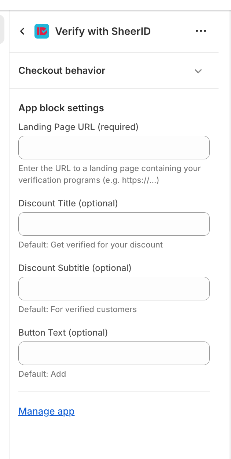Click the "Default: Add" hint text
Screen dimensions: 231x459
tap(42, 374)
